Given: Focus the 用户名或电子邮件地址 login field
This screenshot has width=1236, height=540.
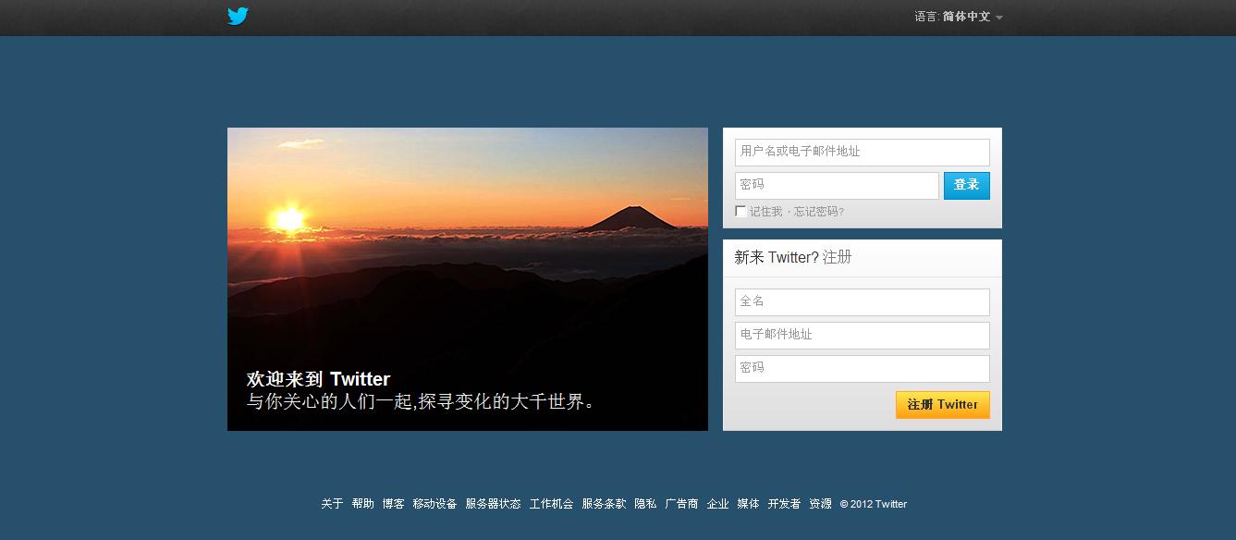Looking at the screenshot, I should coord(863,152).
